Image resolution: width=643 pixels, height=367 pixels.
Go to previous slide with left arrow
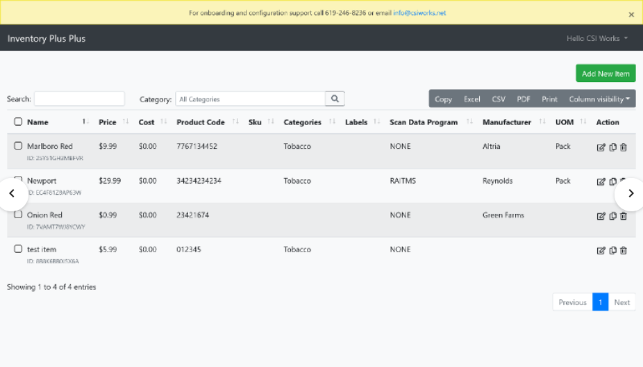click(12, 193)
